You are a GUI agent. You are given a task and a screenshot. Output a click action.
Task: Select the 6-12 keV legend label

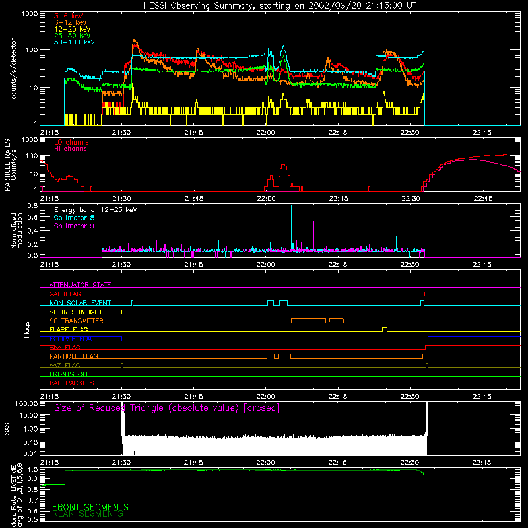(71, 22)
